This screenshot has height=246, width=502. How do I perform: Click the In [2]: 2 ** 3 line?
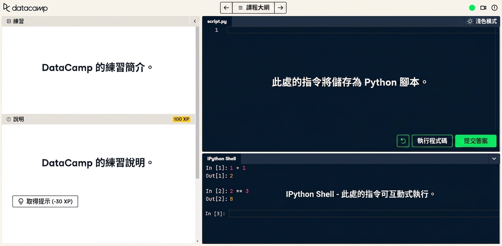[x=227, y=191]
